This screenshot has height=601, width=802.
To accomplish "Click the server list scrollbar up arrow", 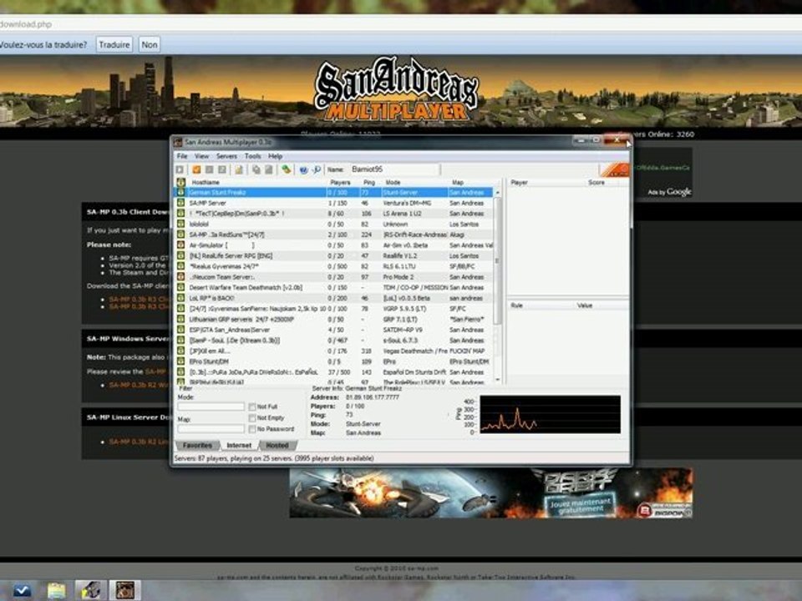I will [x=498, y=193].
